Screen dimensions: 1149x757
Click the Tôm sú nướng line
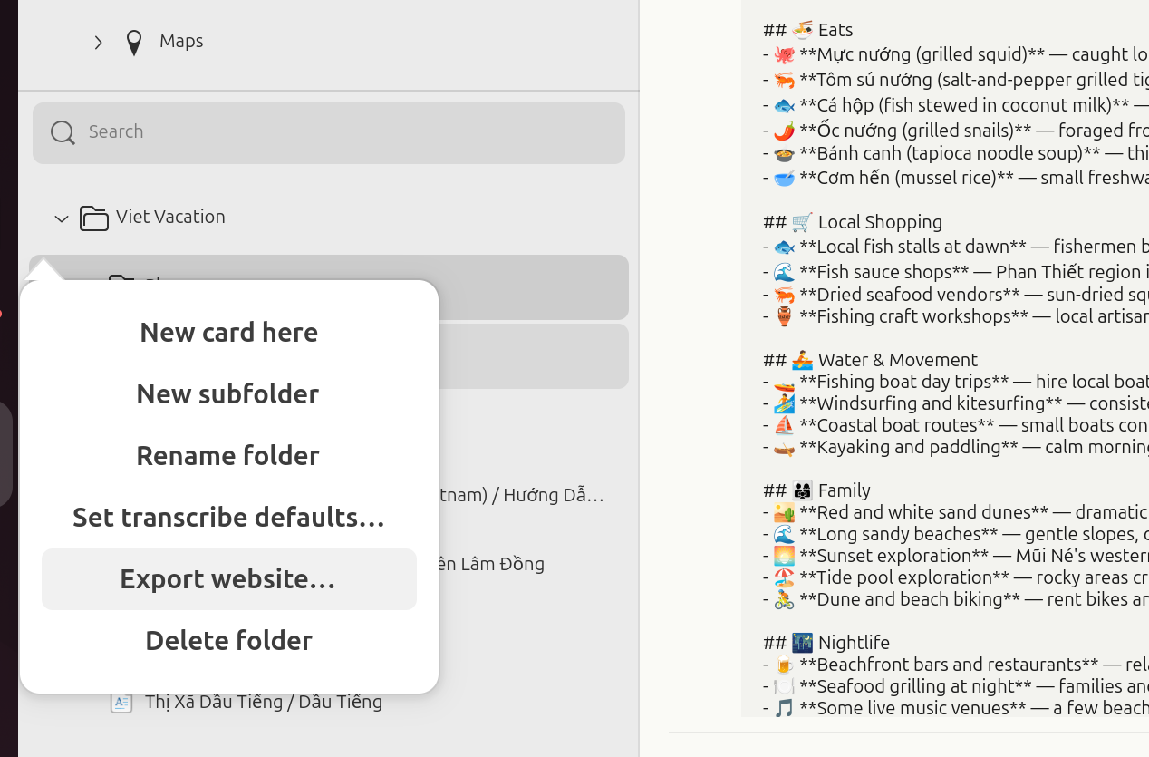pyautogui.click(x=955, y=80)
